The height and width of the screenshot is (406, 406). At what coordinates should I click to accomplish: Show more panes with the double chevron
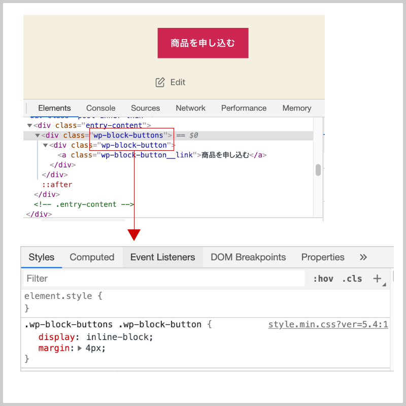(x=363, y=257)
